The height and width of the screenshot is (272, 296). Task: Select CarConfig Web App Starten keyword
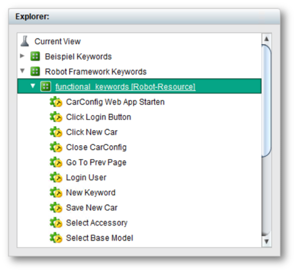[115, 102]
